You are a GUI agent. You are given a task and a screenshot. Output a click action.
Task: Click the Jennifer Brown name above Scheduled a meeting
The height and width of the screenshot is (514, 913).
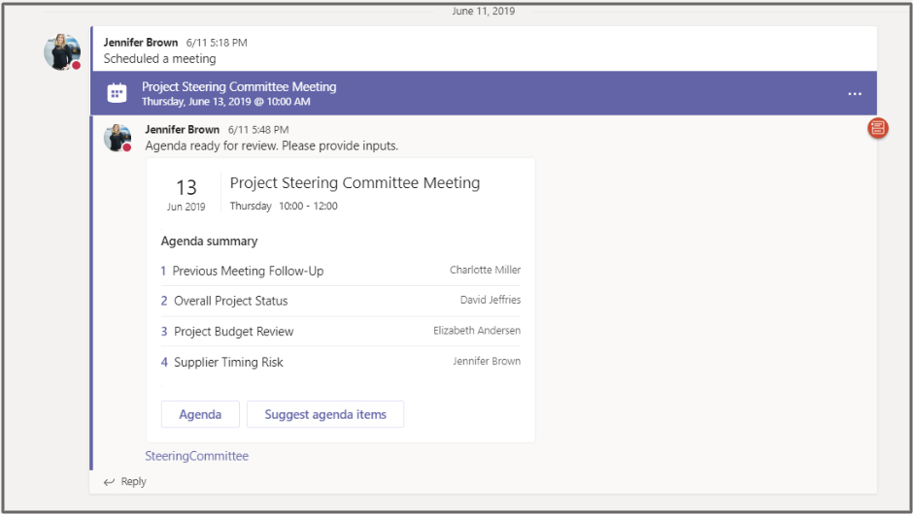coord(141,43)
